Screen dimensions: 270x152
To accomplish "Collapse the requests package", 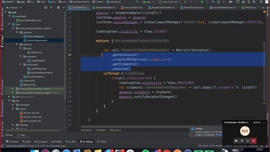I will click(x=20, y=56).
